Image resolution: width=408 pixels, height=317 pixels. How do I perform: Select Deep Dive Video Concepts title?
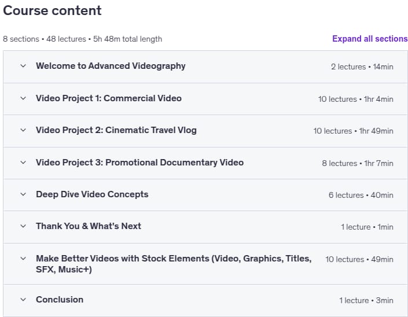92,194
